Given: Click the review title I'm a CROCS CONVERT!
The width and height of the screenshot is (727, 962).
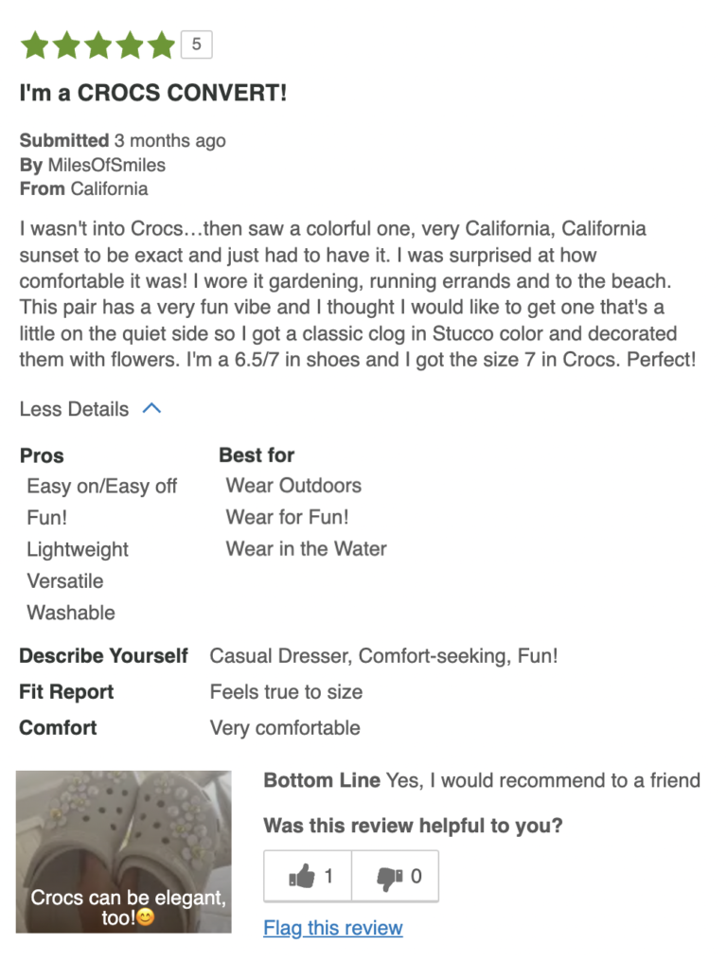Looking at the screenshot, I should coord(153,94).
